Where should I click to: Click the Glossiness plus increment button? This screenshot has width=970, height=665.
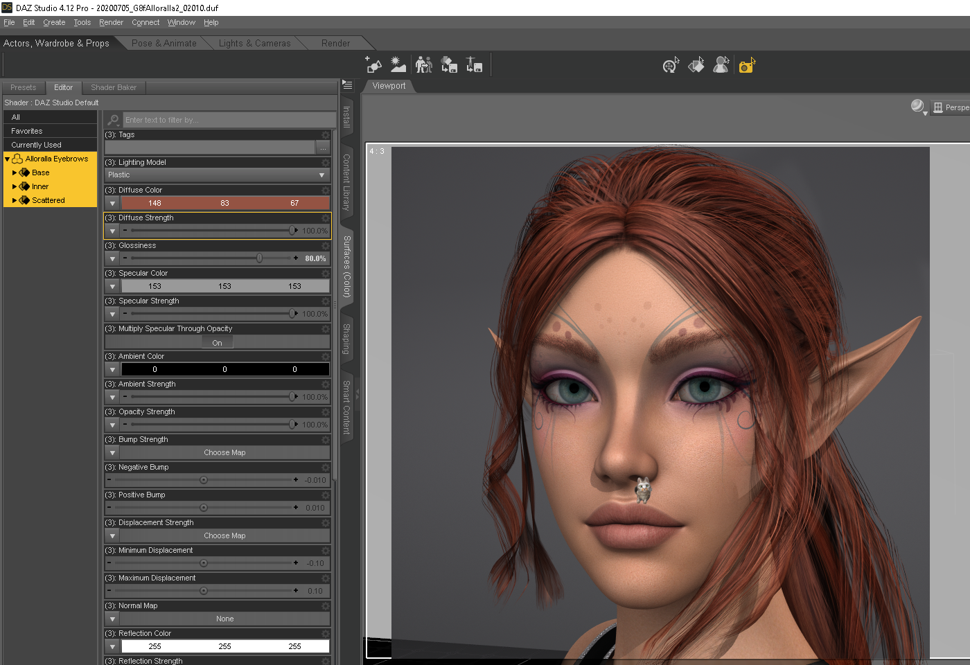pyautogui.click(x=296, y=258)
